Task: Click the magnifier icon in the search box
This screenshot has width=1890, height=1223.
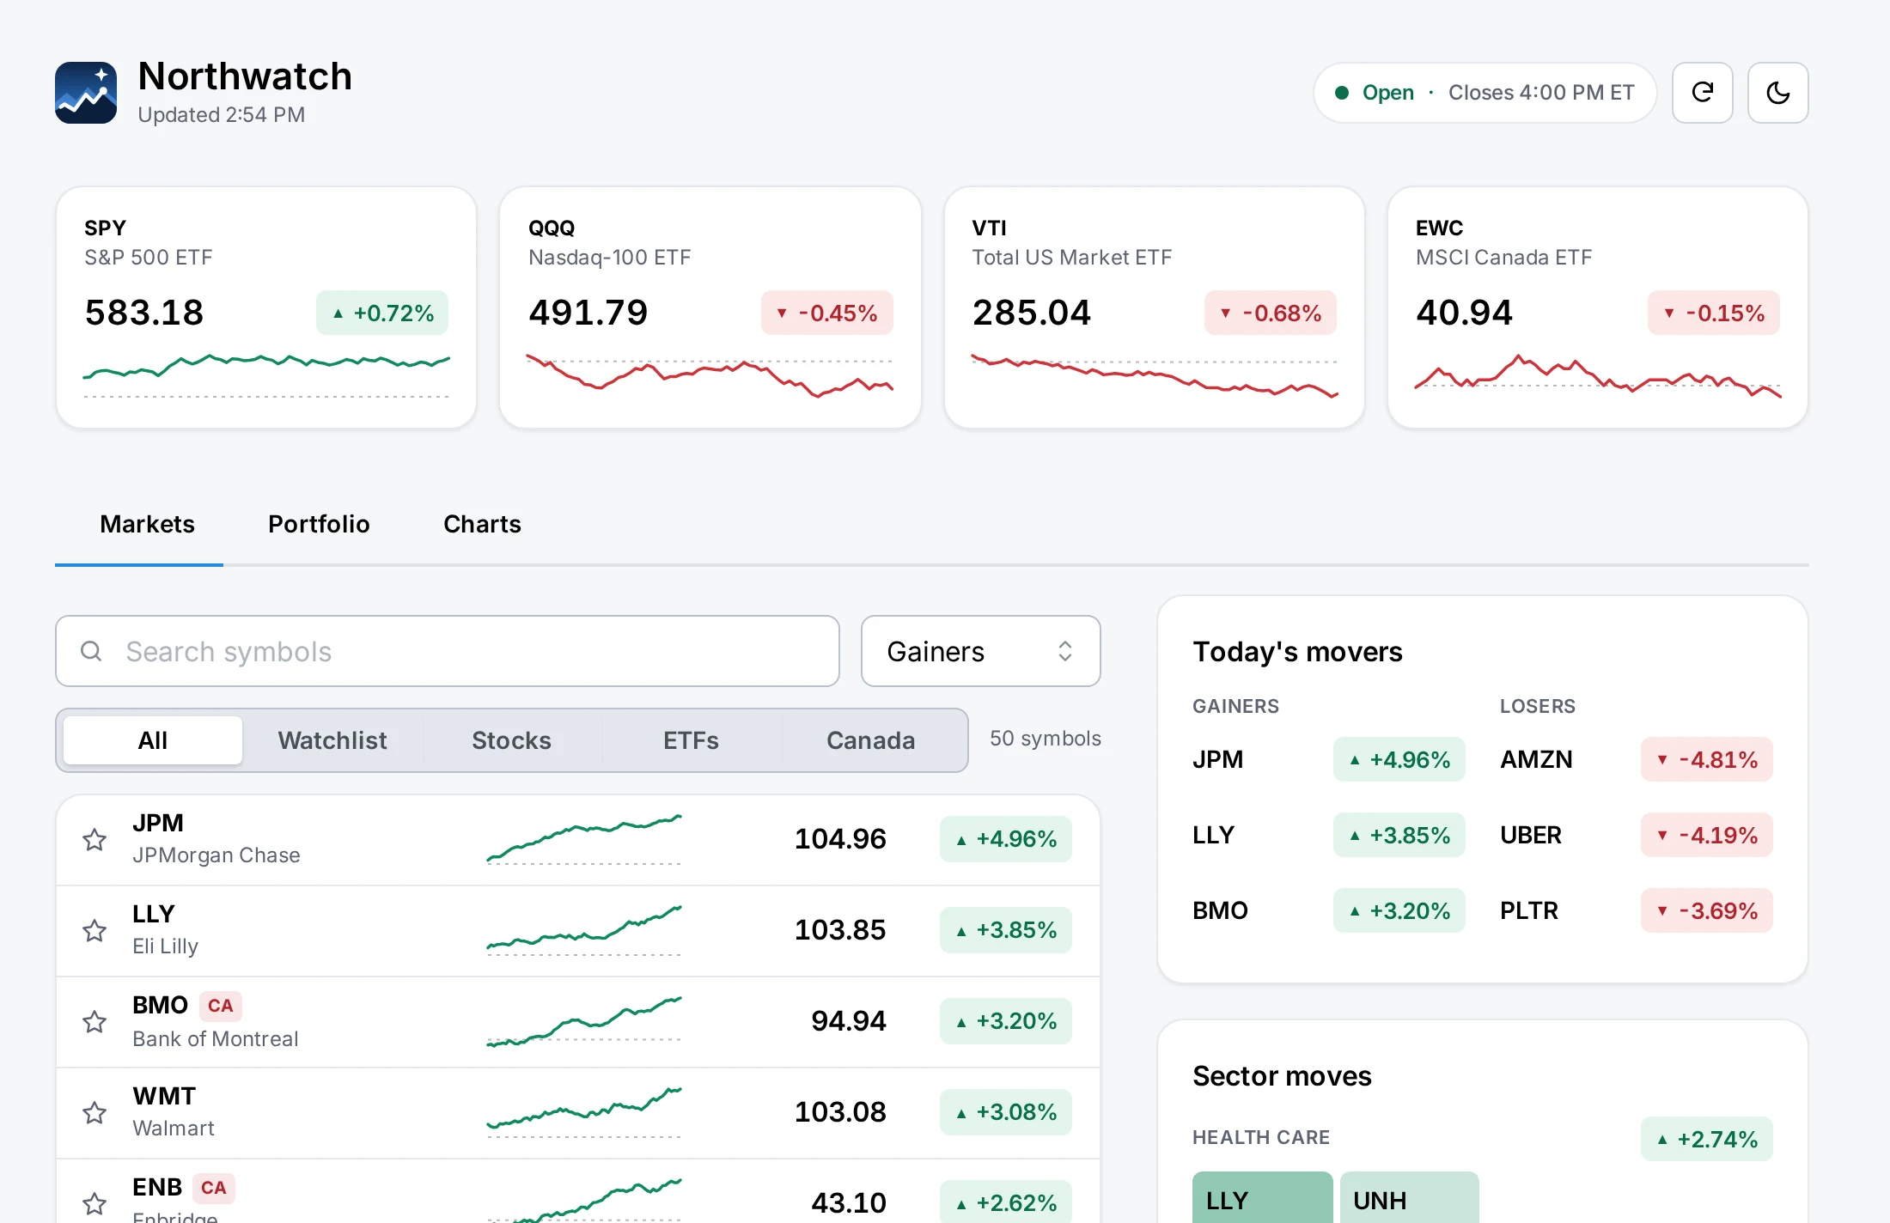Action: pos(91,651)
